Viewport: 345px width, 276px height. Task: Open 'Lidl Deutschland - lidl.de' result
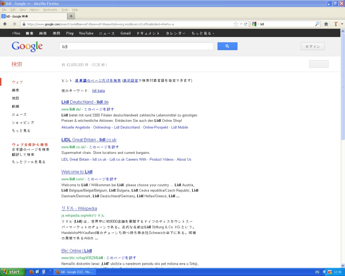point(85,102)
